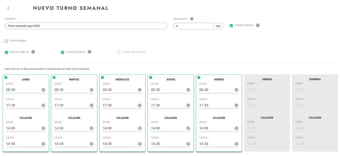
Task: Disable the Horario pactado checkbox
Action: point(62,52)
